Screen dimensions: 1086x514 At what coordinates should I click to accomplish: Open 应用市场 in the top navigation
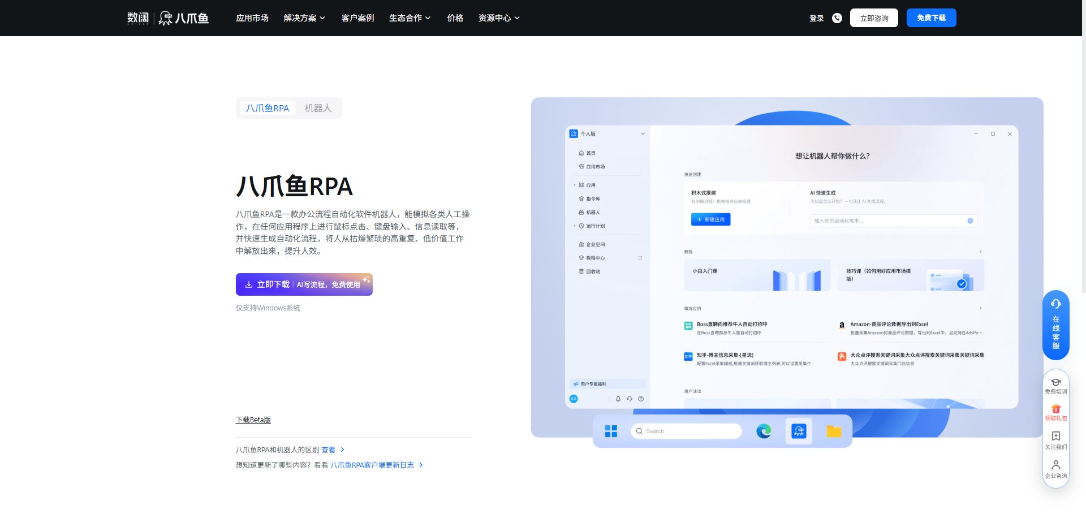pos(252,18)
